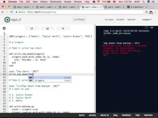Viewport: 158px width, 118px height.
Task: Click the my repls link
Action: [x=109, y=20]
